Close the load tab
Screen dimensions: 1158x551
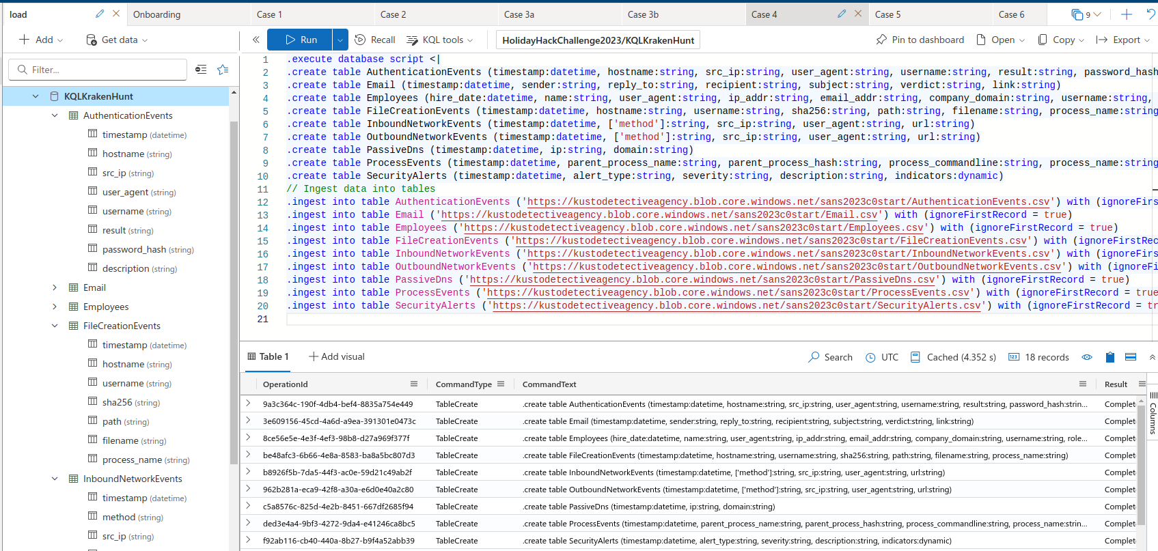(x=116, y=14)
